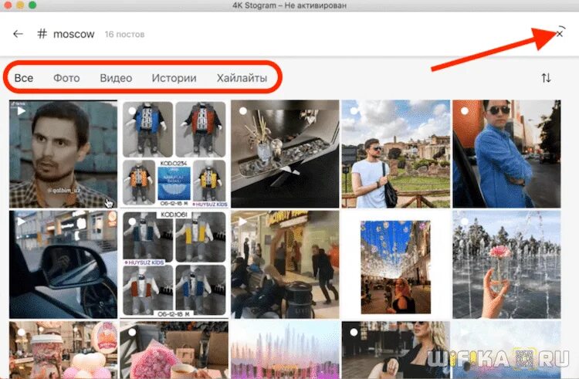The width and height of the screenshot is (579, 379).
Task: Go back using the left arrow
Action: [x=18, y=34]
